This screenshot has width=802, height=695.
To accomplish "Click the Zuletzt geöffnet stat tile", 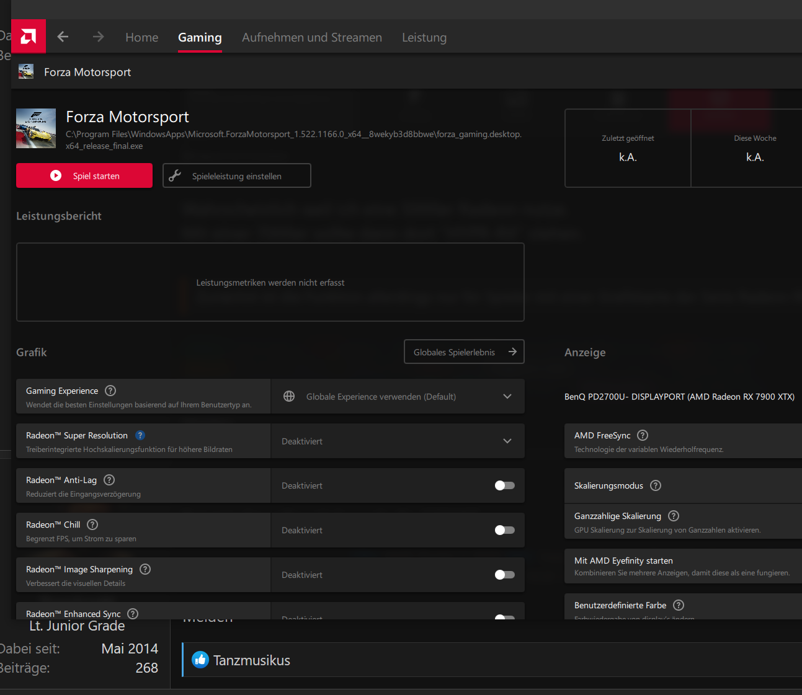I will click(x=628, y=148).
